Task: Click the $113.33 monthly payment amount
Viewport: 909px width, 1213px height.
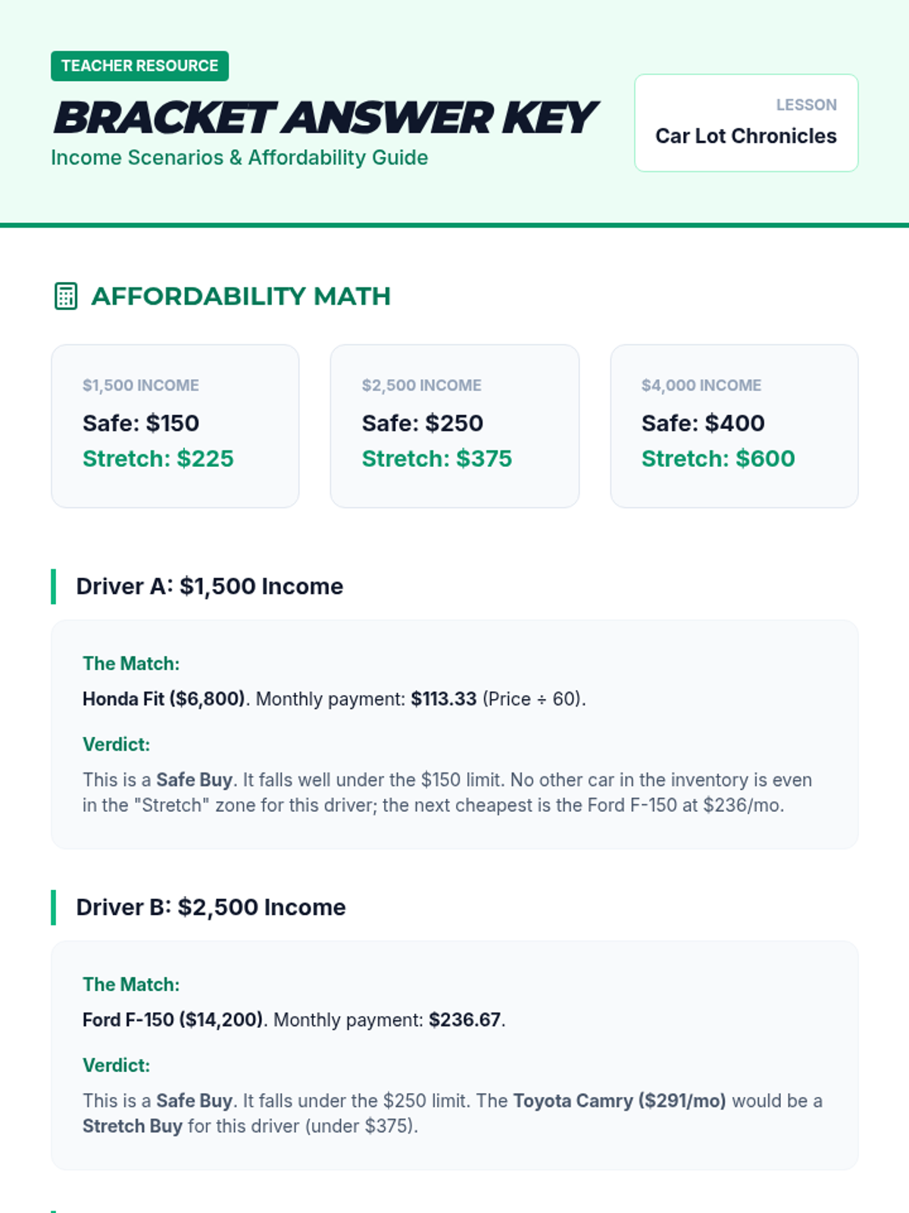Action: tap(443, 699)
